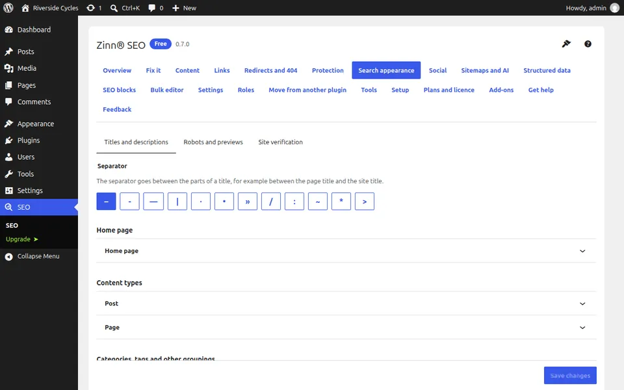Open the Redirects and 404 tab

pyautogui.click(x=270, y=70)
